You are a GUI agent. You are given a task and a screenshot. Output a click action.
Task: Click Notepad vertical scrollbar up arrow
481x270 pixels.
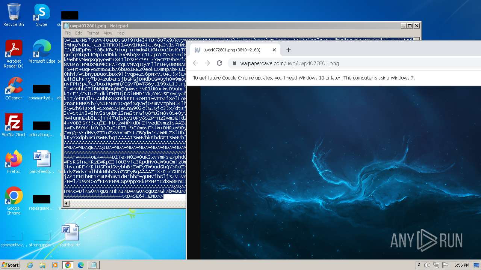pyautogui.click(x=416, y=39)
